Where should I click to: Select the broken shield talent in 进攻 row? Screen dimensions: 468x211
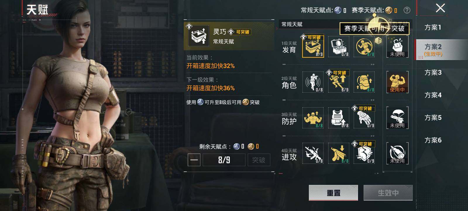364,153
